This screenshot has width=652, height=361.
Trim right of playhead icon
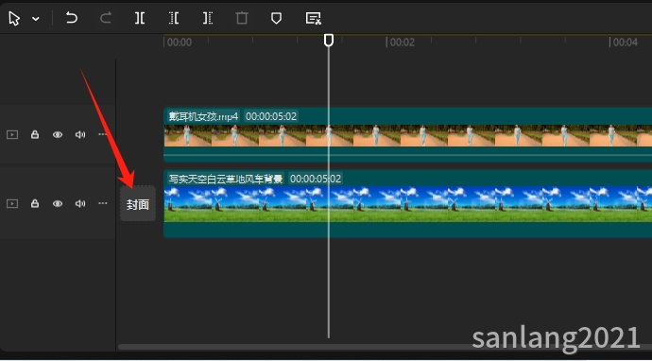click(208, 18)
